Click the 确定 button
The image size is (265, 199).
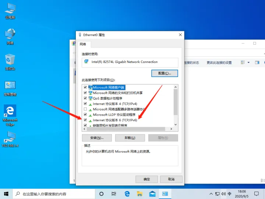pos(146,179)
